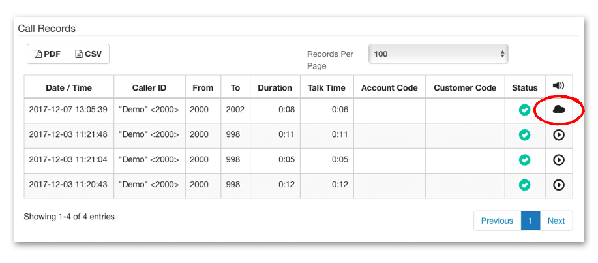This screenshot has height=263, width=598.
Task: Go to the Previous page
Action: click(498, 221)
